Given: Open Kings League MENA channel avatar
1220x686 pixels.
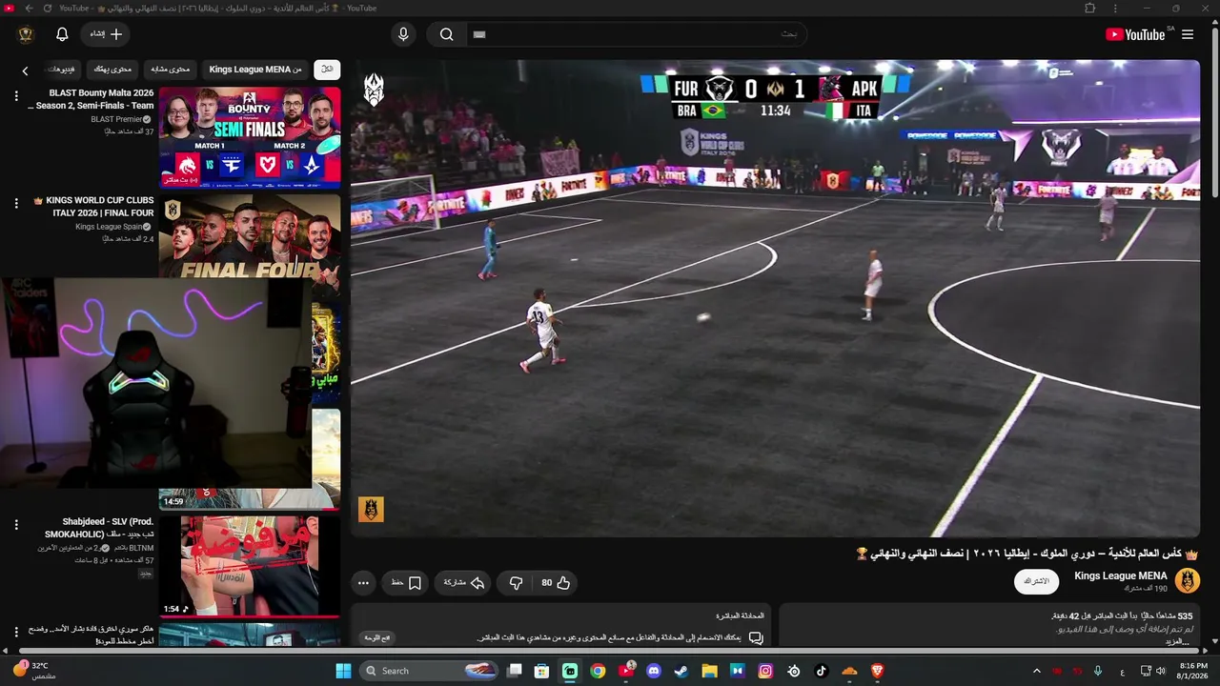Looking at the screenshot, I should coord(1188,580).
